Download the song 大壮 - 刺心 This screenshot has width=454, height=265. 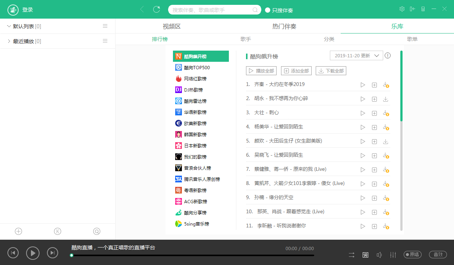tap(386, 113)
